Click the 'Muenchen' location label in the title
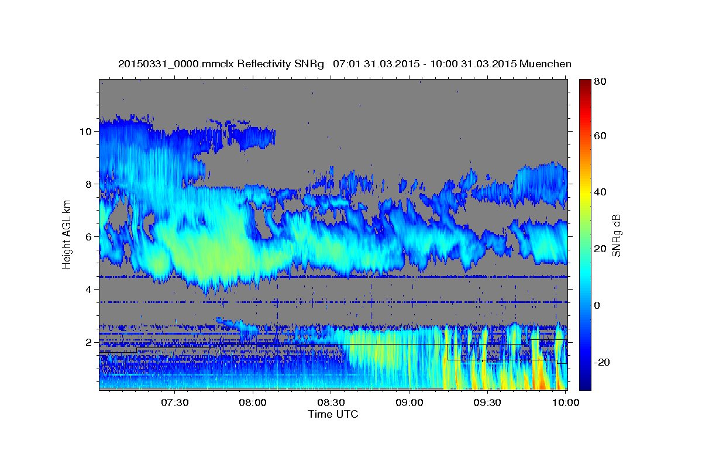This screenshot has width=702, height=468. pyautogui.click(x=545, y=64)
